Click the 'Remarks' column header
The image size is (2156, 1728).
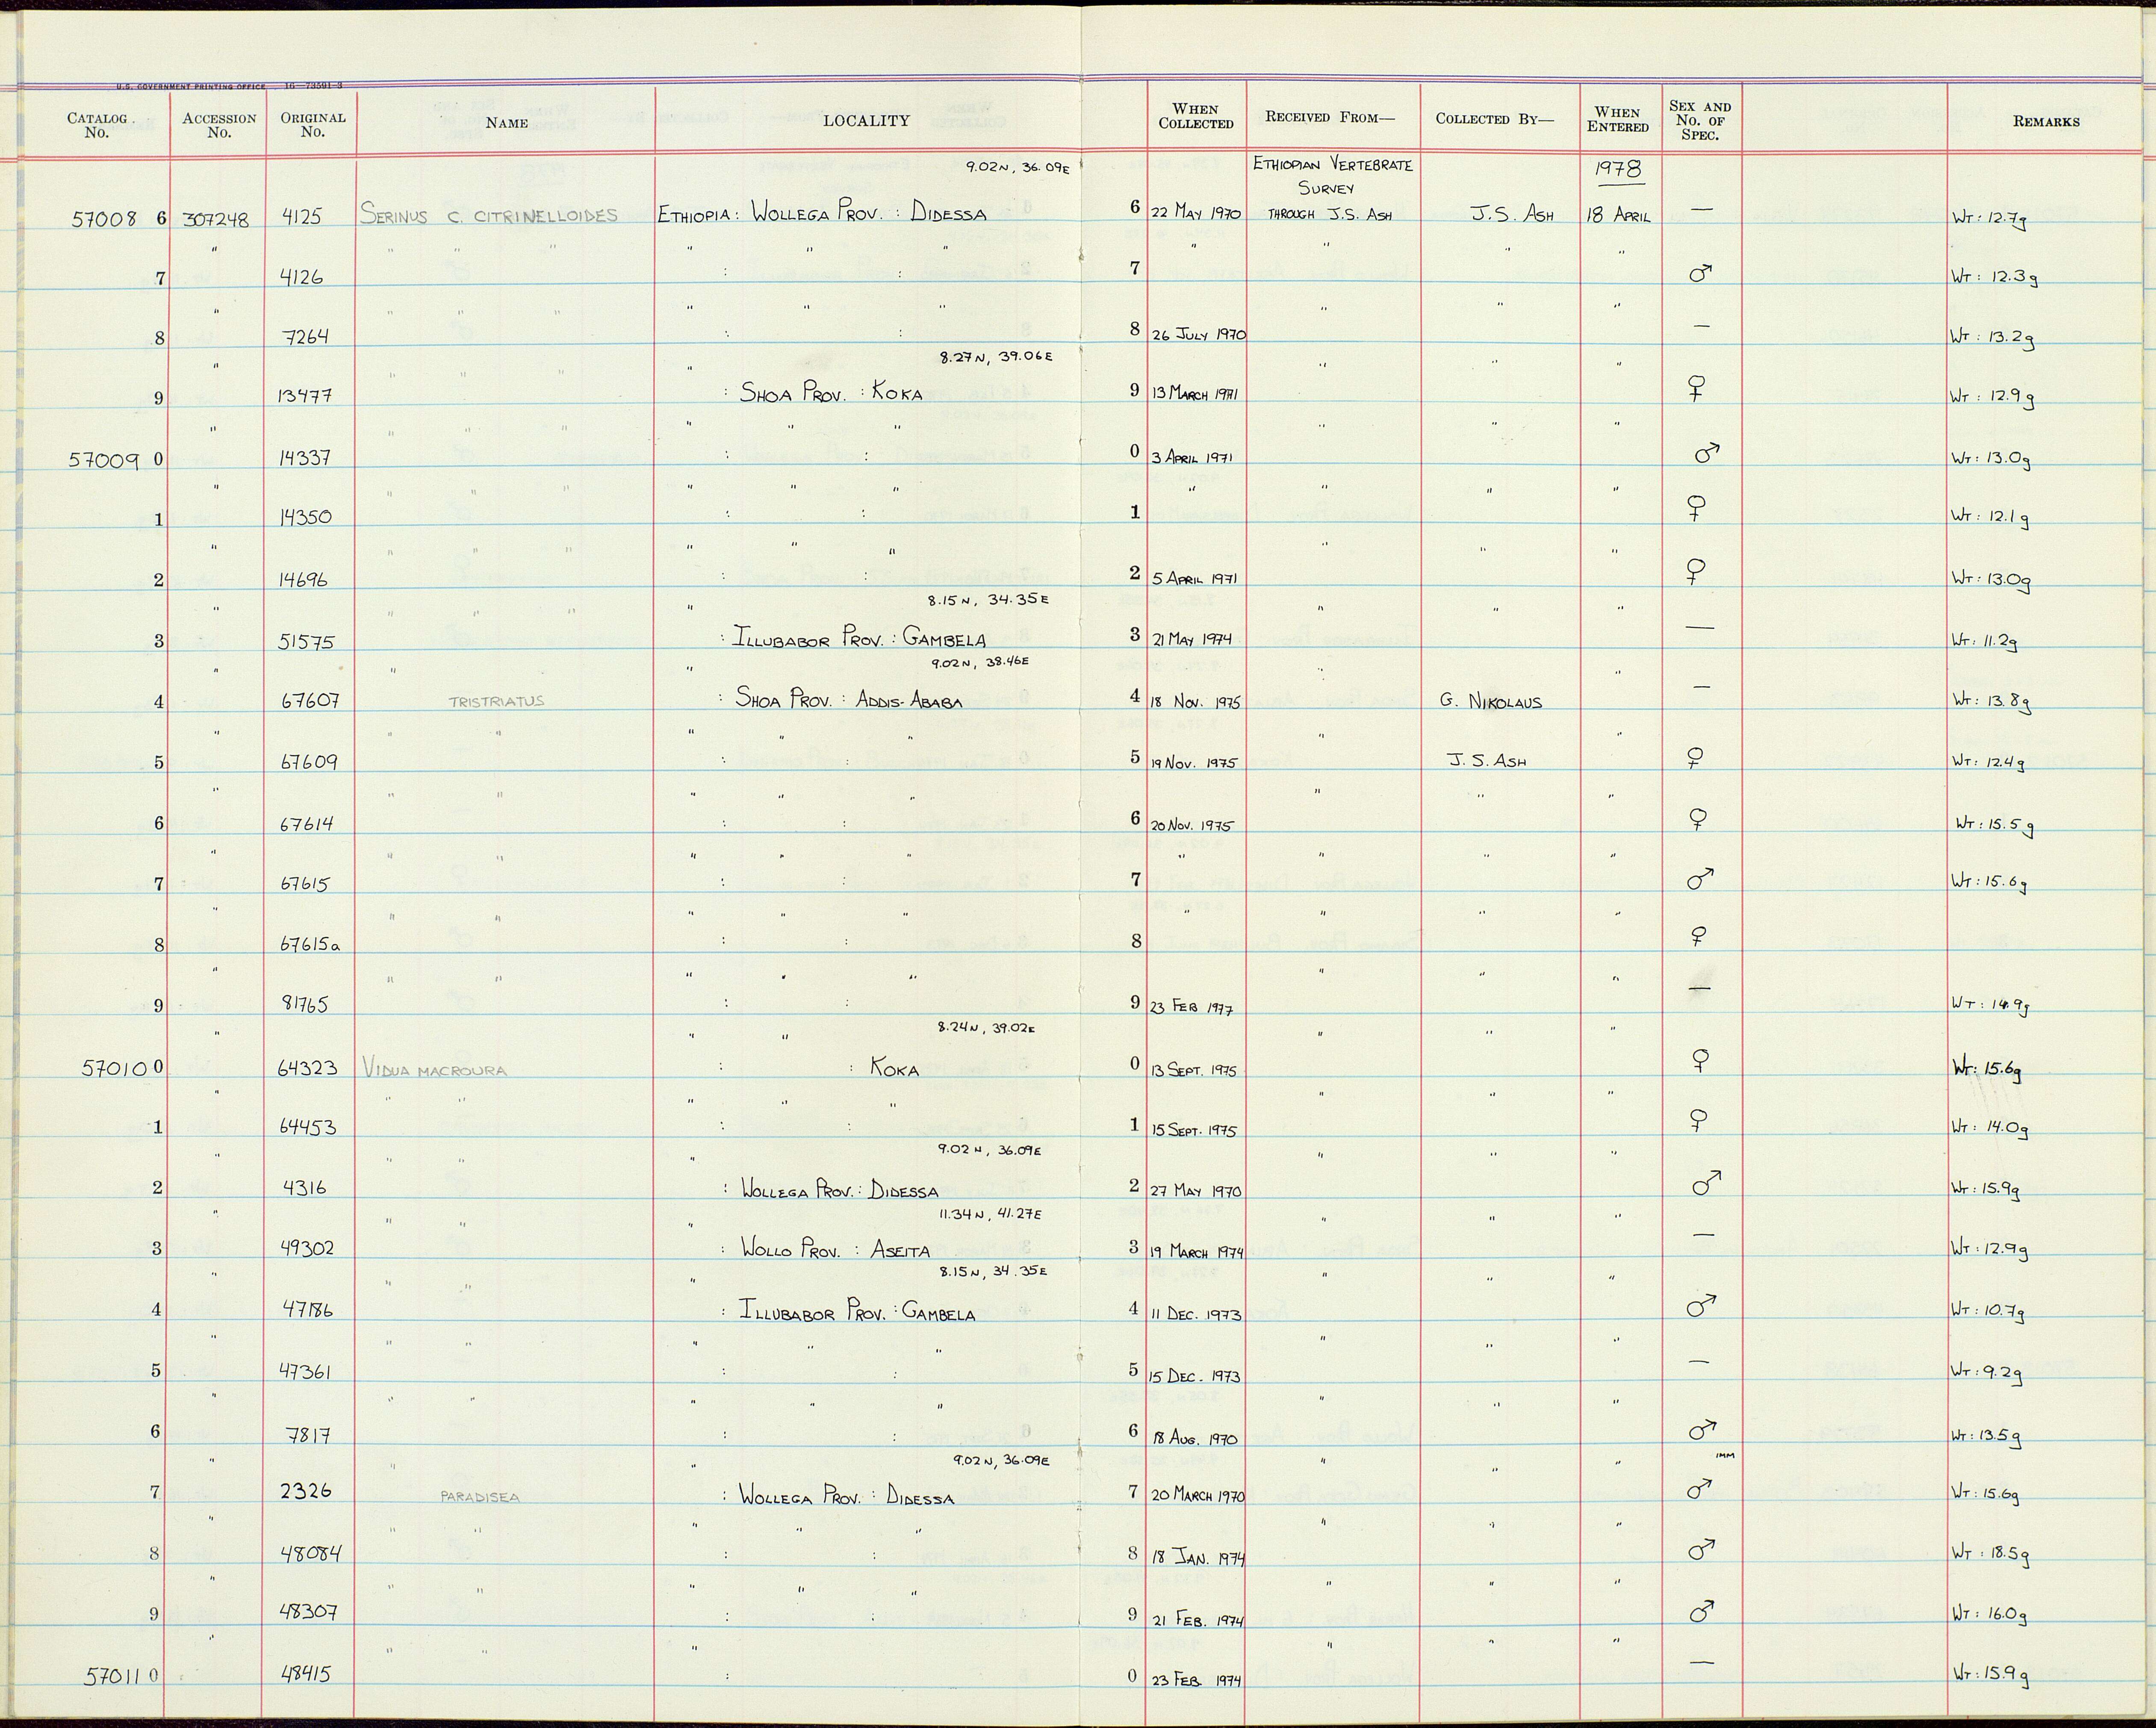(2046, 122)
